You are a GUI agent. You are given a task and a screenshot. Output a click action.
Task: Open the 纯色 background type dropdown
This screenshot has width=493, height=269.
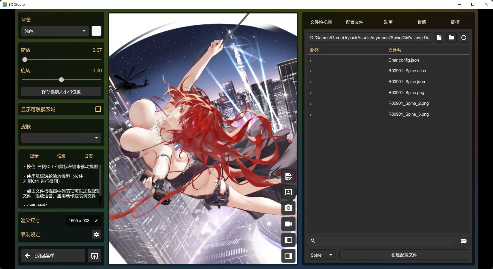(x=55, y=31)
